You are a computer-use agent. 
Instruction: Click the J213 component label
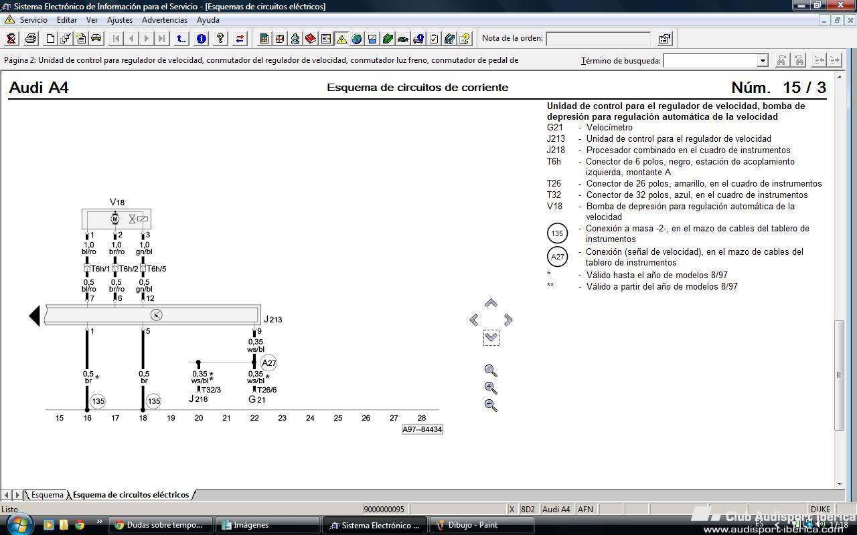(x=273, y=320)
